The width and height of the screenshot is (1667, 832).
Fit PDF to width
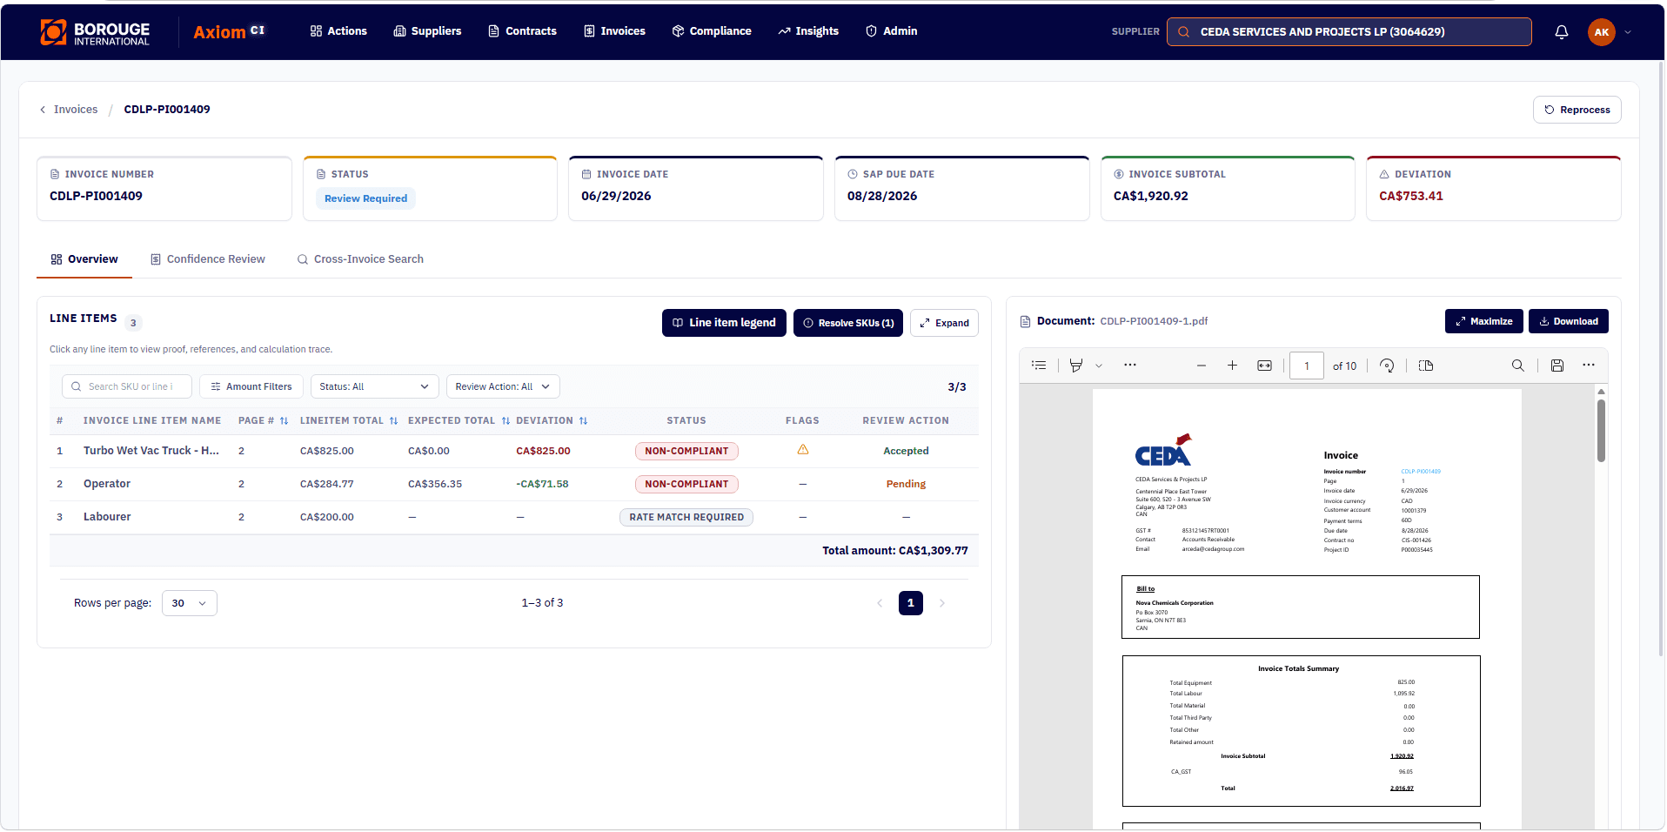[x=1264, y=366]
